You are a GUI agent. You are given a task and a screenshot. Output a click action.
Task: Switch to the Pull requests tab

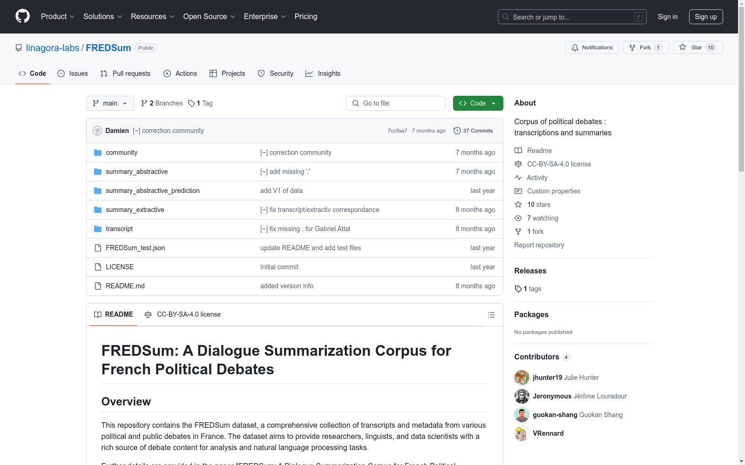click(125, 73)
